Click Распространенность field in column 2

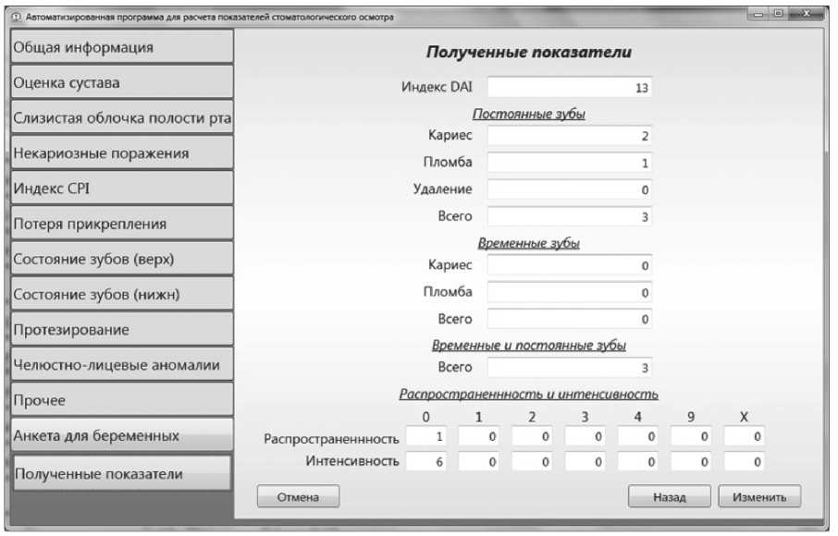[x=532, y=436]
